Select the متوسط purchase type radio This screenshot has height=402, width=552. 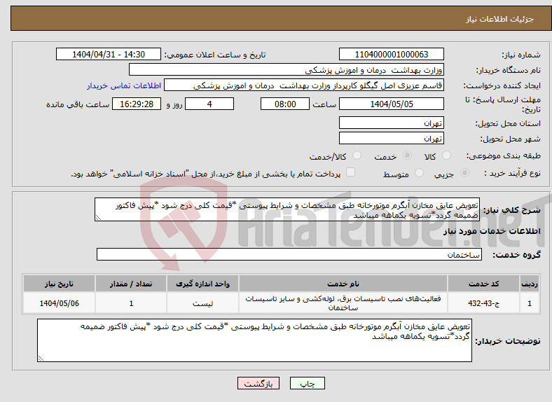[419, 173]
